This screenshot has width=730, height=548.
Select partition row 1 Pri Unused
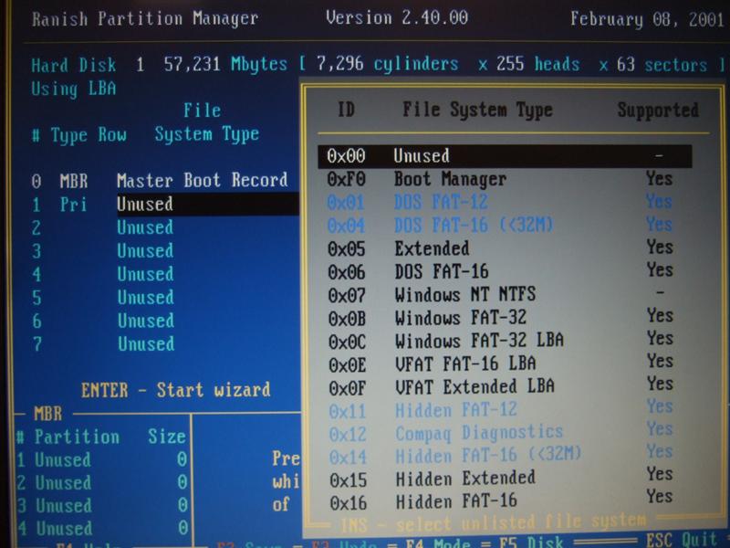point(165,204)
